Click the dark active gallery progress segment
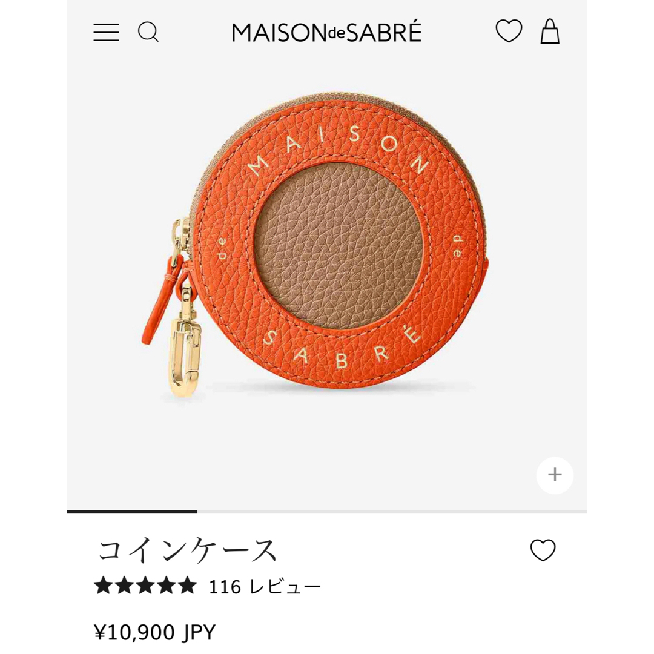The height and width of the screenshot is (654, 654). (x=132, y=511)
